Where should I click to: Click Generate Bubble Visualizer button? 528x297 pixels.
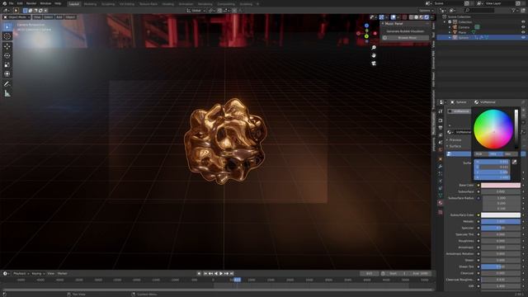405,31
